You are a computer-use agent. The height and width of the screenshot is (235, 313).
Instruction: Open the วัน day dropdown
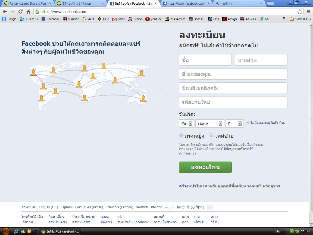pos(187,124)
